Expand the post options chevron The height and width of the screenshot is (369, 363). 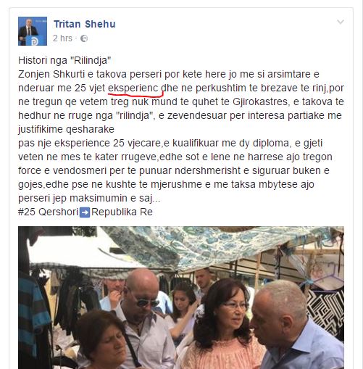[341, 22]
